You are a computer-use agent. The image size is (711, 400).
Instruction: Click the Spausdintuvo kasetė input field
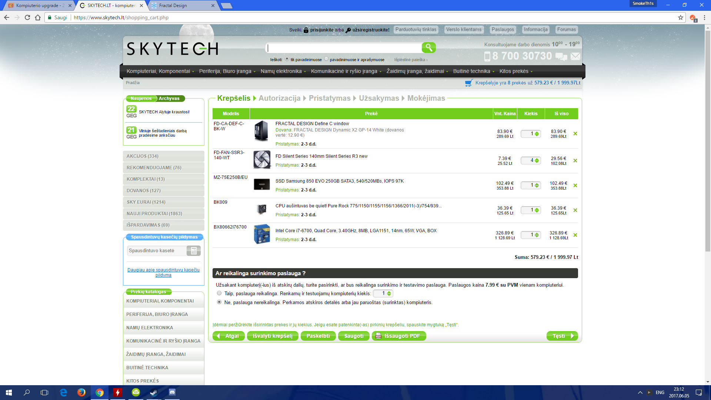coord(157,251)
